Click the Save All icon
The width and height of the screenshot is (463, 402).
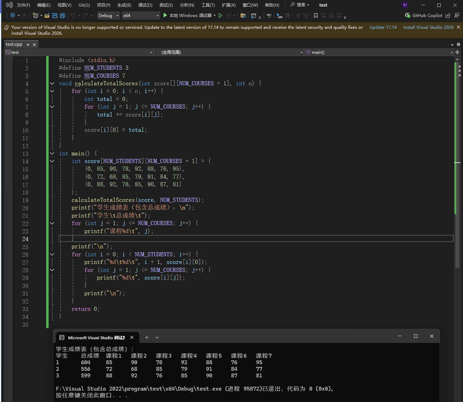63,16
